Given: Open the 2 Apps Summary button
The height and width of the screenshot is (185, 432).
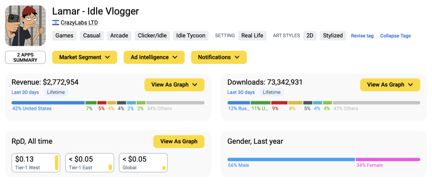Looking at the screenshot, I should [25, 57].
